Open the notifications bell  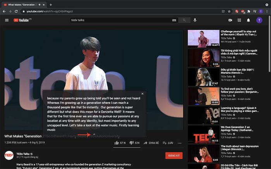click(x=249, y=20)
